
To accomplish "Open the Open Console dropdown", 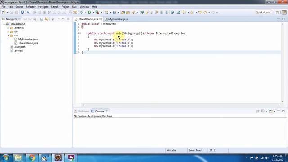I will click(x=274, y=111).
